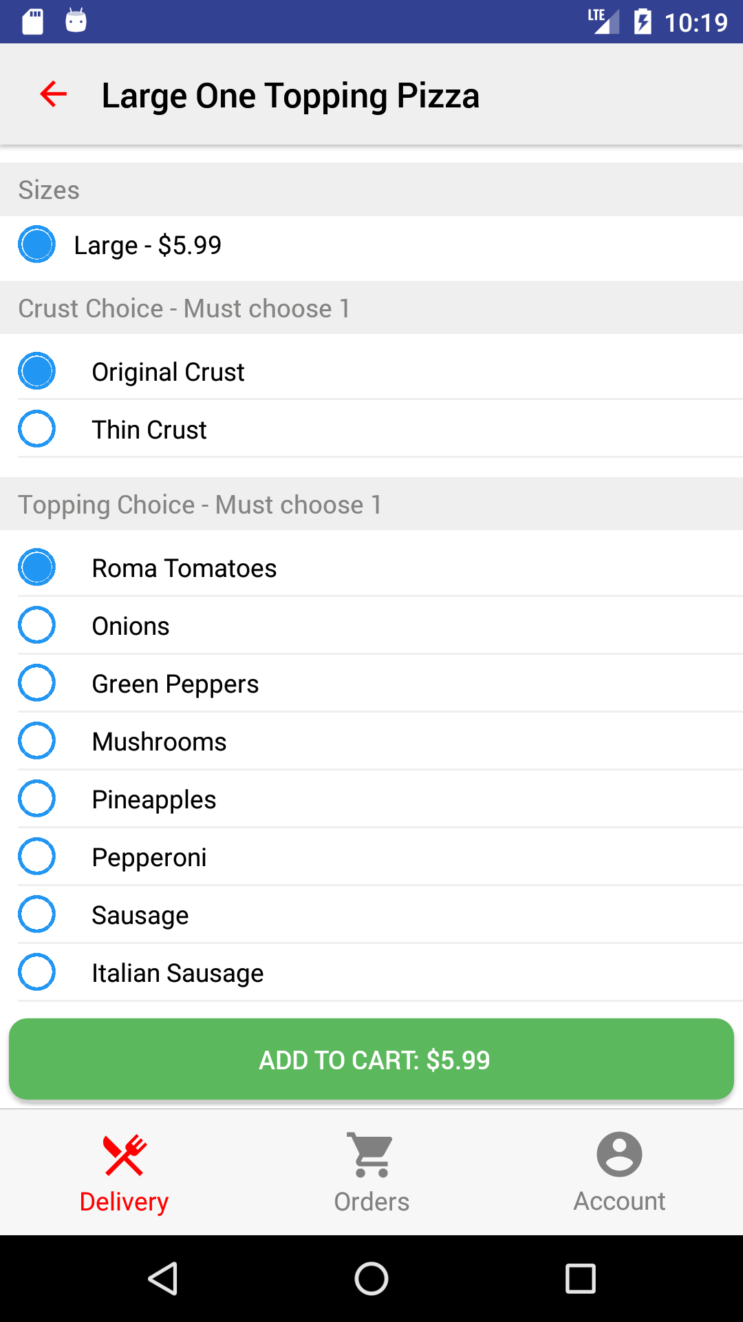Viewport: 743px width, 1322px height.
Task: Tap the Android back navigation triangle
Action: pyautogui.click(x=164, y=1279)
